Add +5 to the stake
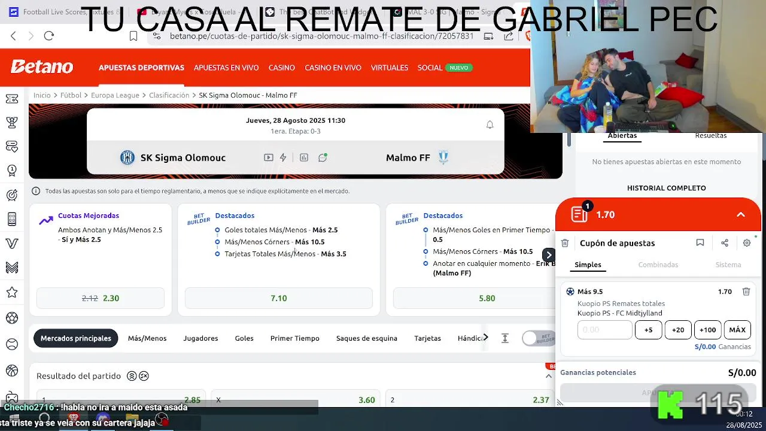The image size is (766, 431). point(648,330)
